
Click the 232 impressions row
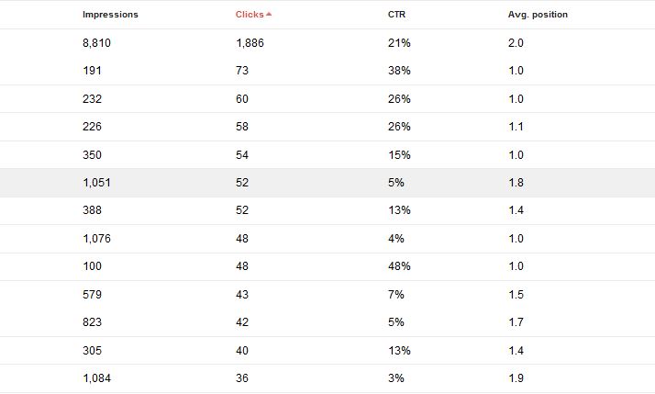327,98
